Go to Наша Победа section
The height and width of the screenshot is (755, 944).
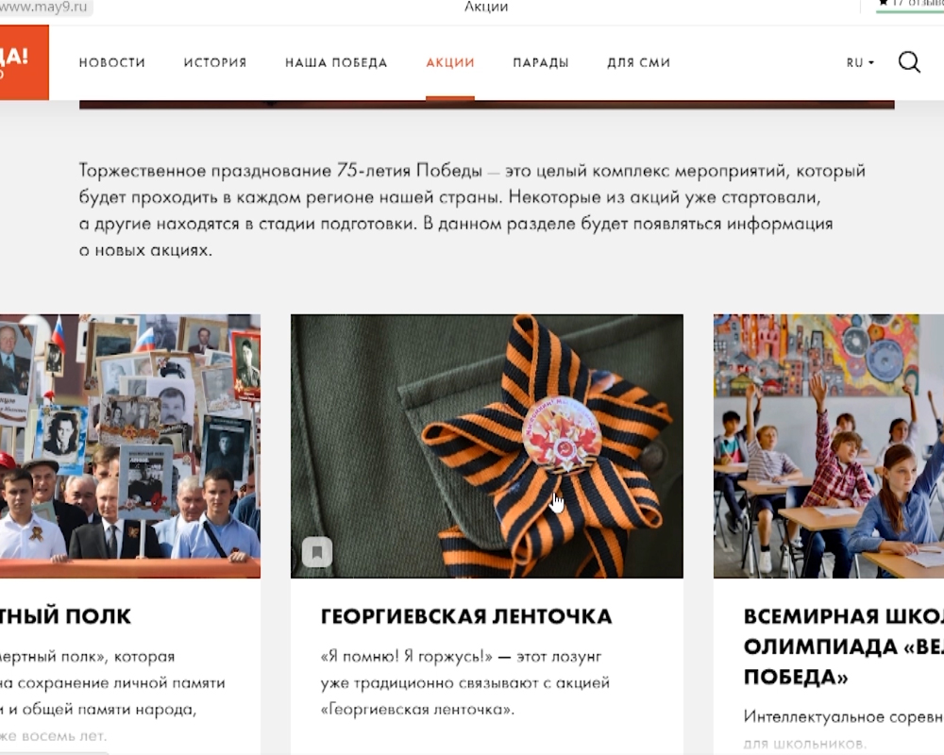336,62
